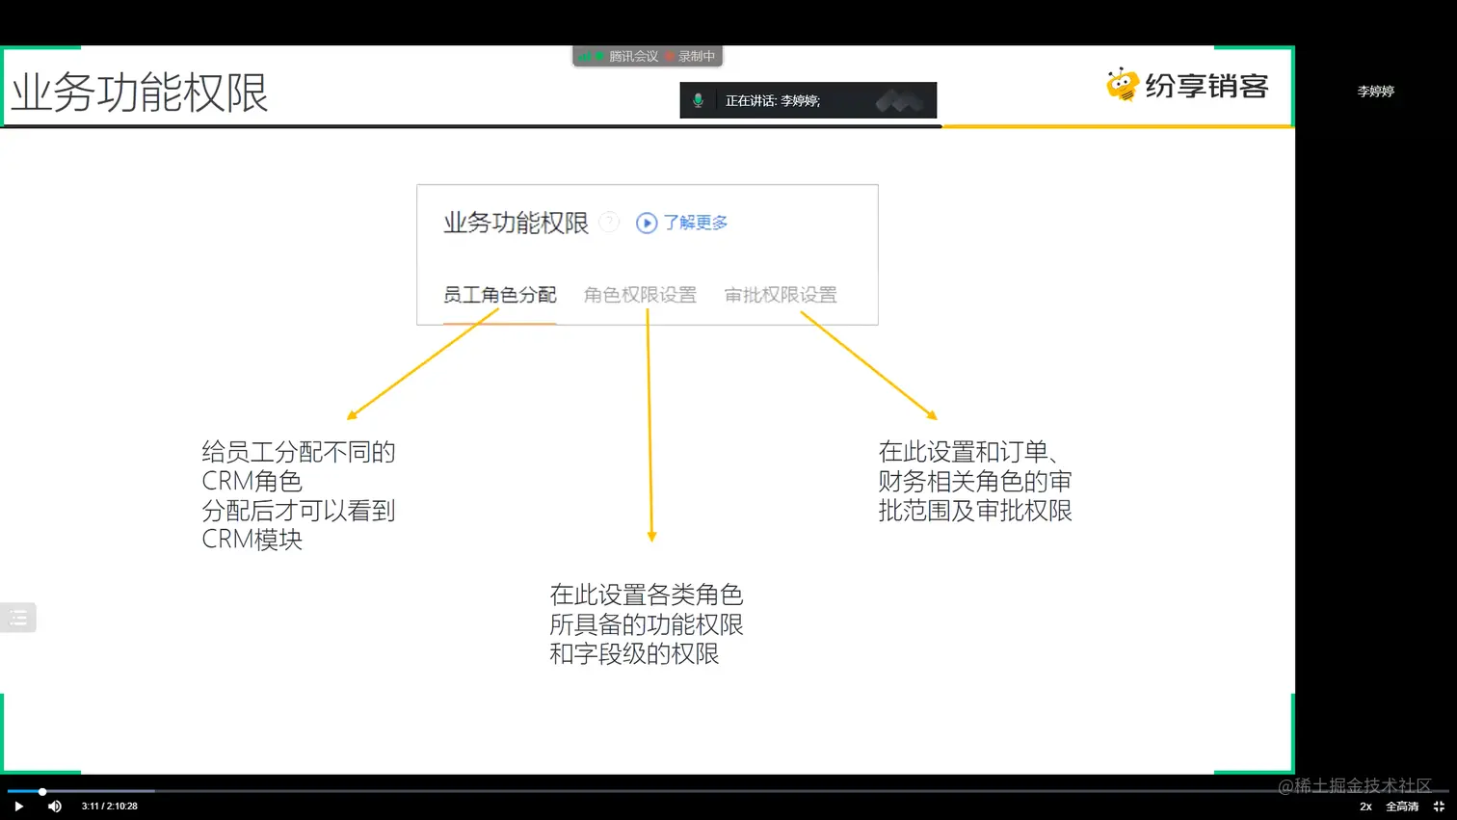Click the panel heading 业务功能权限
The width and height of the screenshot is (1457, 820).
coord(516,223)
